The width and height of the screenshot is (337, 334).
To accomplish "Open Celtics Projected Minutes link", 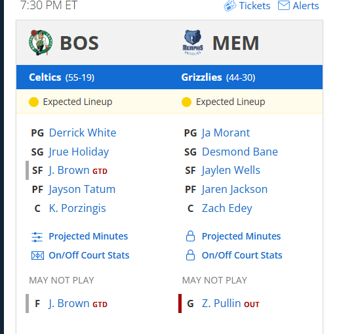I will point(89,236).
